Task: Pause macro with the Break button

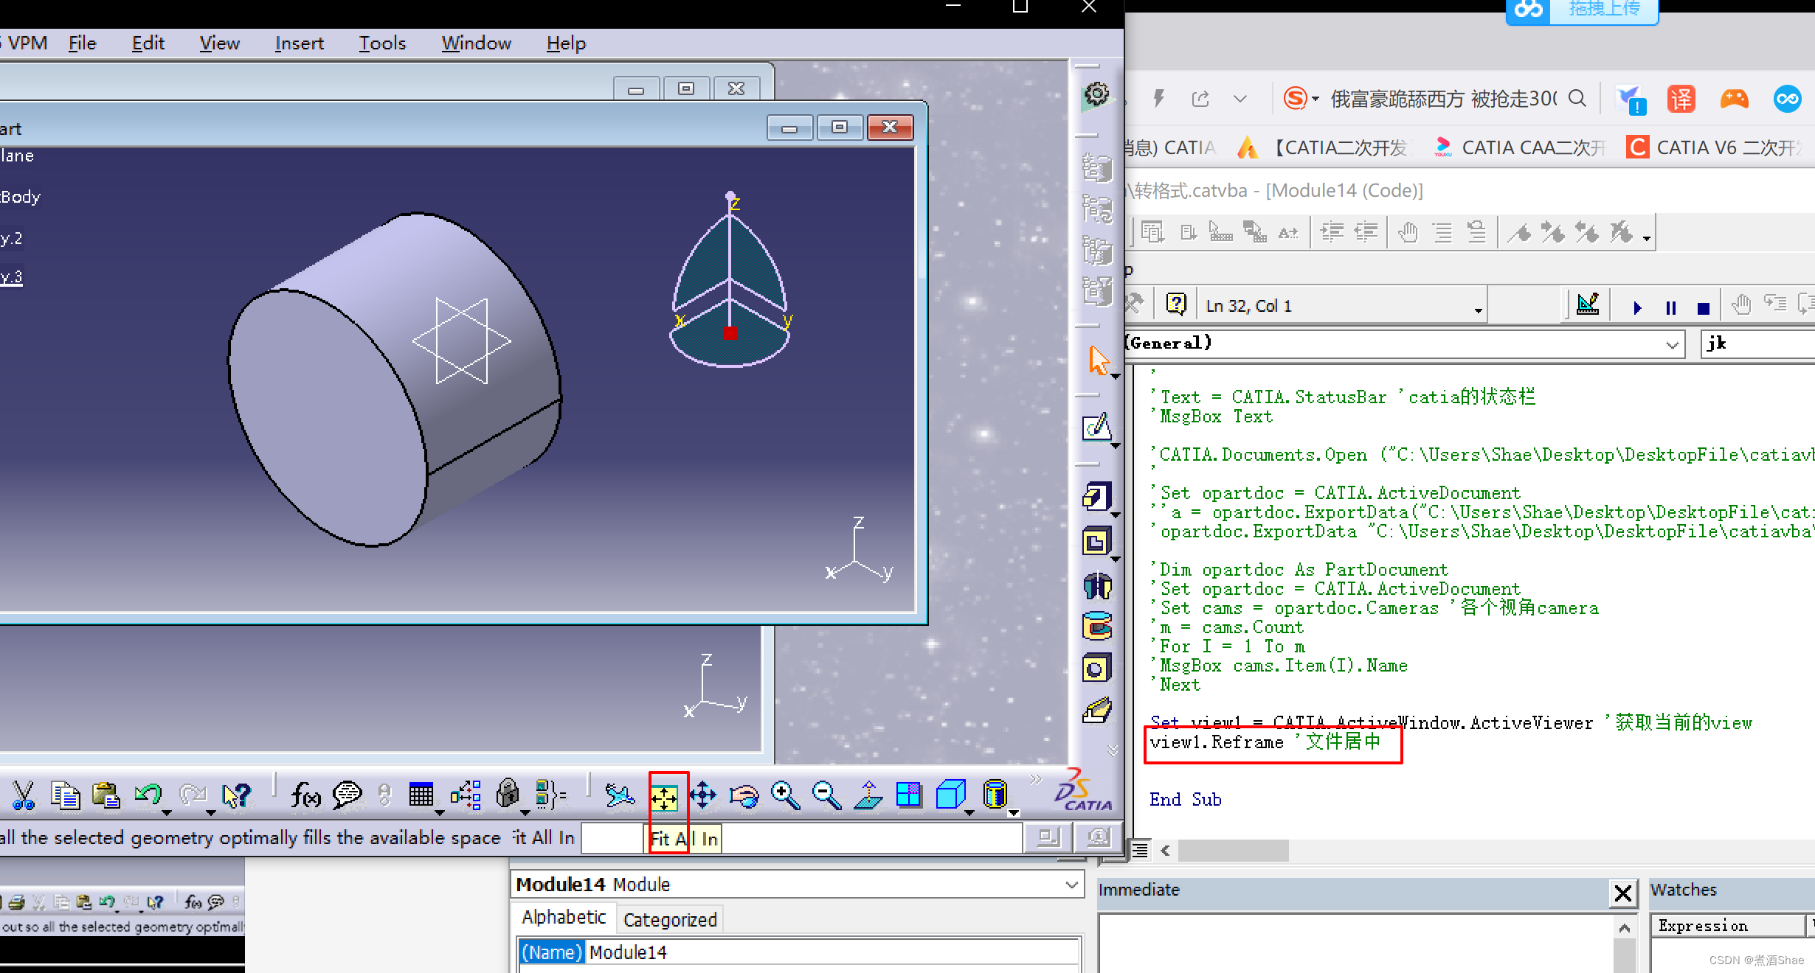Action: click(x=1670, y=307)
